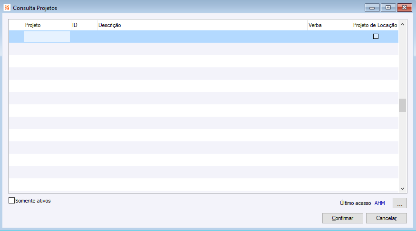Click the Último acesso label
The width and height of the screenshot is (416, 231).
(x=355, y=203)
